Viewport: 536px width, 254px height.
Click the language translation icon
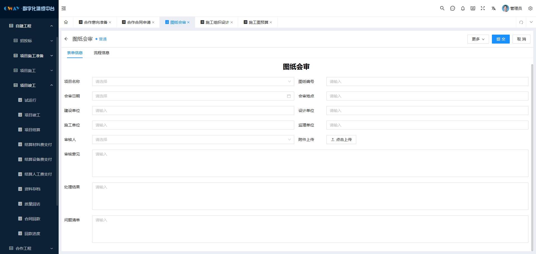[494, 8]
